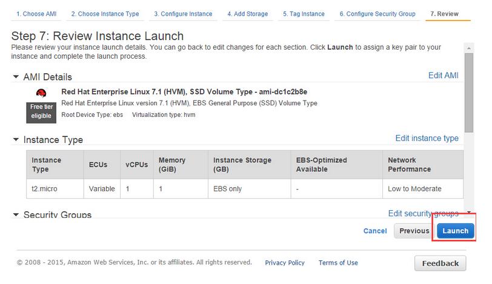492x284 pixels.
Task: Click the Network Performance column header
Action: tap(423, 165)
